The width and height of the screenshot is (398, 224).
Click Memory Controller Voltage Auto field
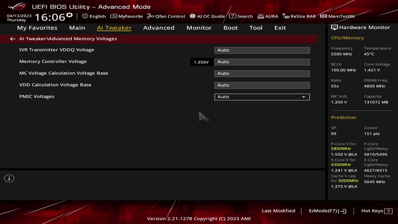tap(262, 62)
